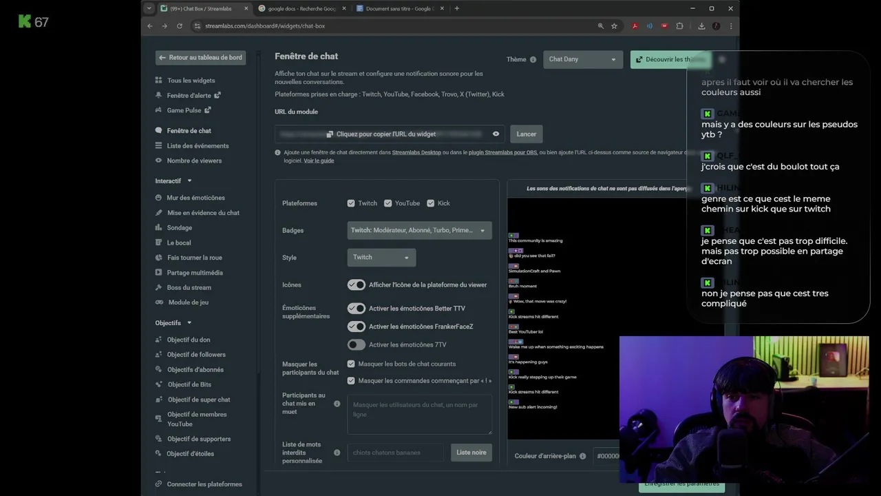Click Mise en évidence du chat icon
This screenshot has width=881, height=496.
(159, 213)
